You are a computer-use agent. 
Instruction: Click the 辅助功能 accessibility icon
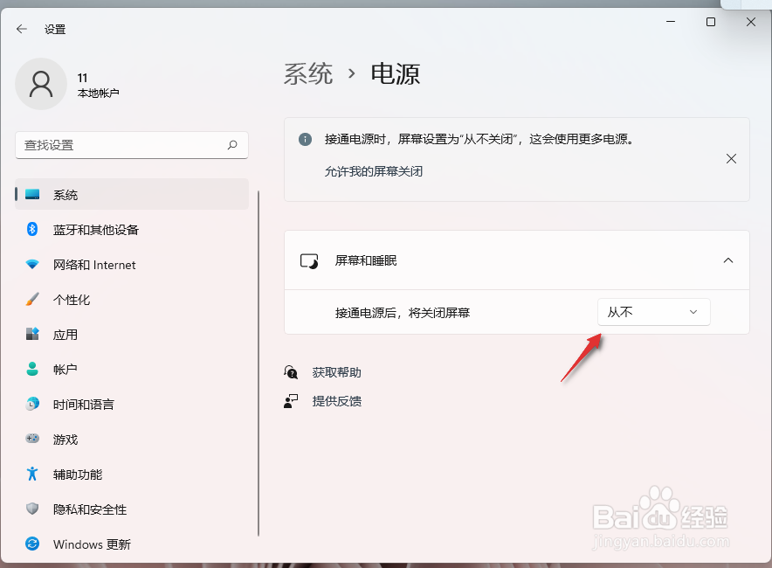(33, 474)
